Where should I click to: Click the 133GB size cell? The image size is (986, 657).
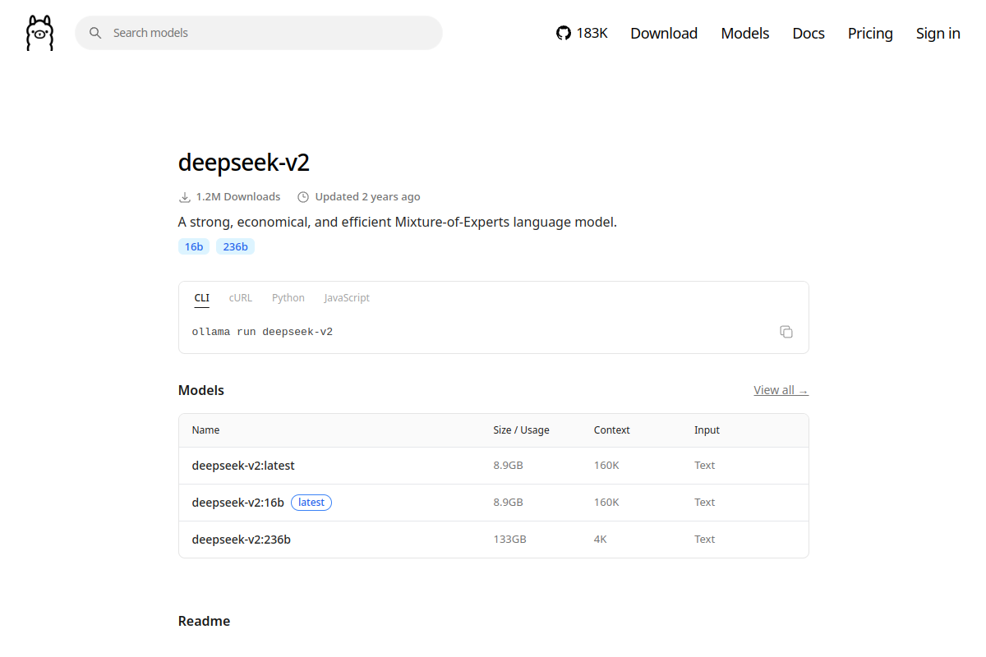click(509, 539)
